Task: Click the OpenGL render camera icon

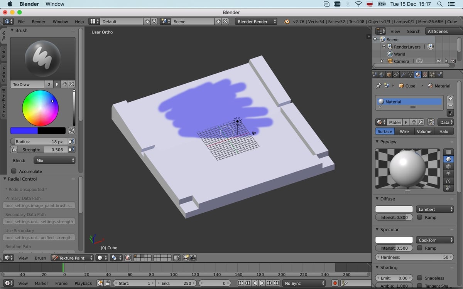Action: tap(186, 258)
